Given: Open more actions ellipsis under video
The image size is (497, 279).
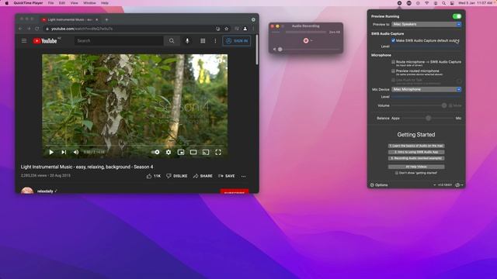Looking at the screenshot, I should pos(243,176).
